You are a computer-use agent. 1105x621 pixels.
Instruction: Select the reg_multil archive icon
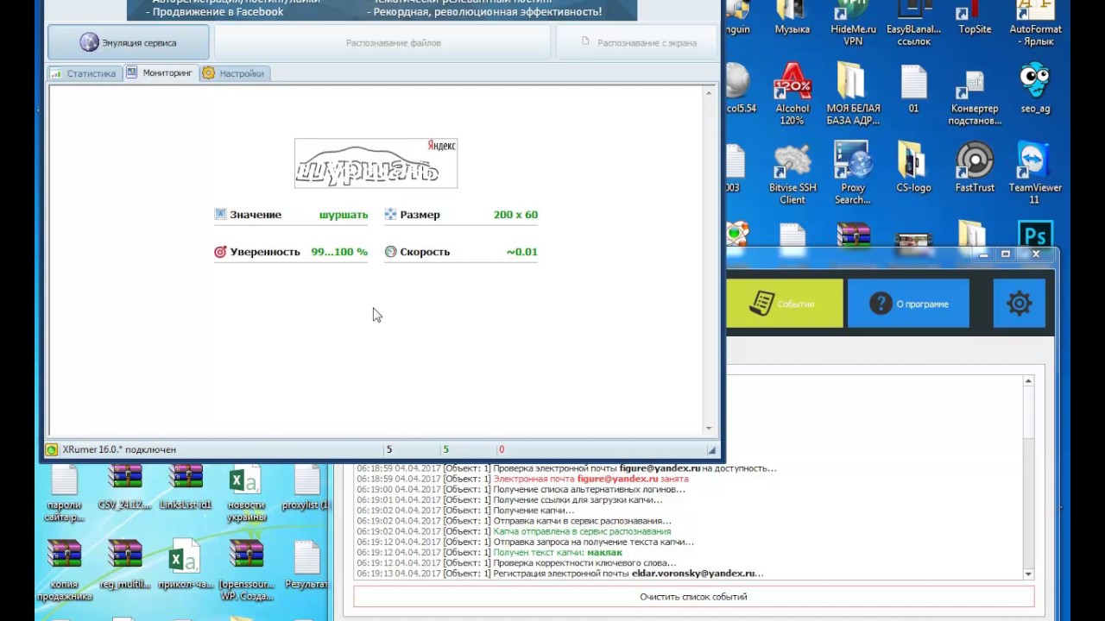point(125,564)
